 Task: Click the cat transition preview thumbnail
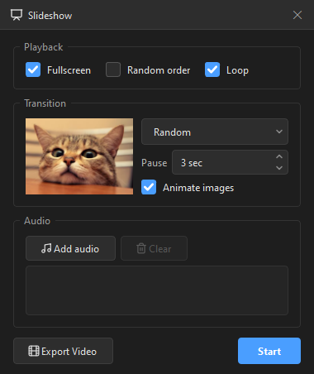[x=79, y=156]
